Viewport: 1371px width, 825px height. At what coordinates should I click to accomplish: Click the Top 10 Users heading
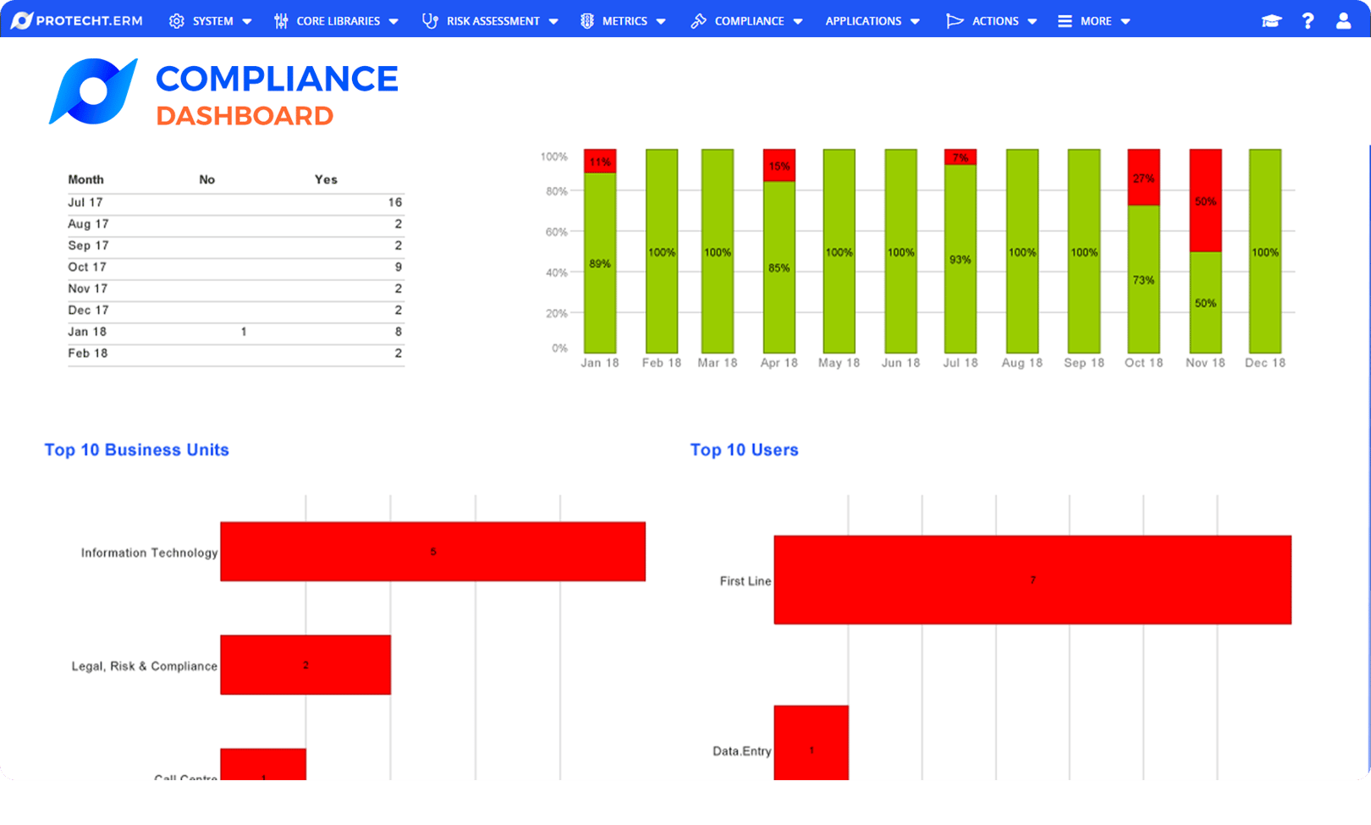point(744,449)
